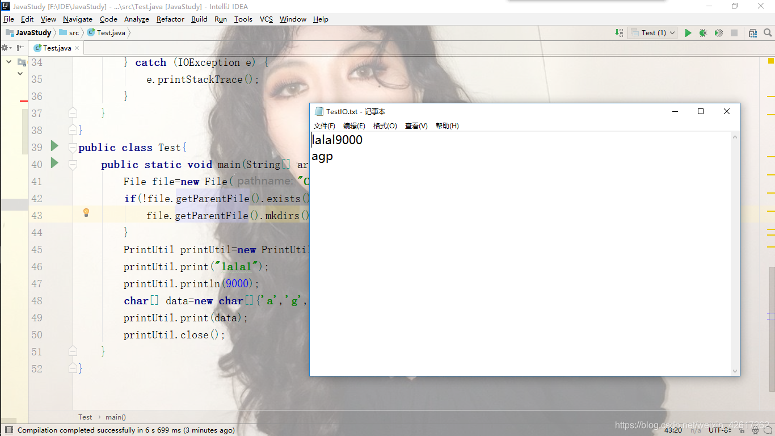Viewport: 775px width, 436px height.
Task: Open the Code menu
Action: click(108, 19)
